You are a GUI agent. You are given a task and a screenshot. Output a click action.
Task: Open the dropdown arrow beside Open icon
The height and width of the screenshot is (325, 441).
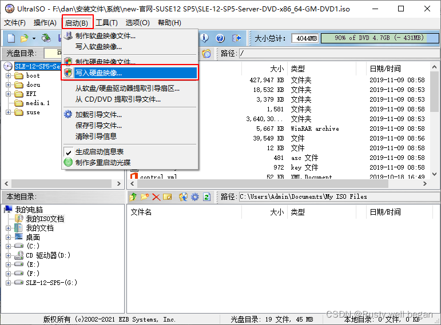(34, 38)
